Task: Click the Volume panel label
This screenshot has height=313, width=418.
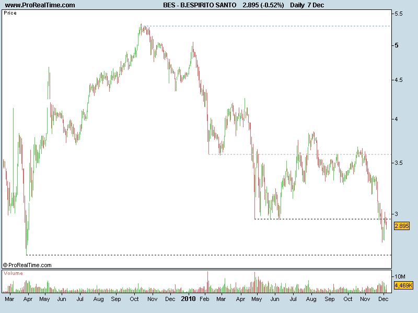Action: 14,273
